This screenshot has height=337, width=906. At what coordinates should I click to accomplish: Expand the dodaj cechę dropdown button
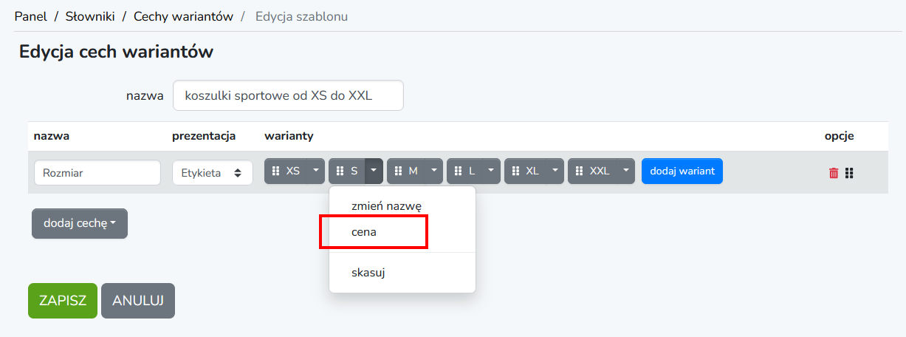[x=80, y=223]
